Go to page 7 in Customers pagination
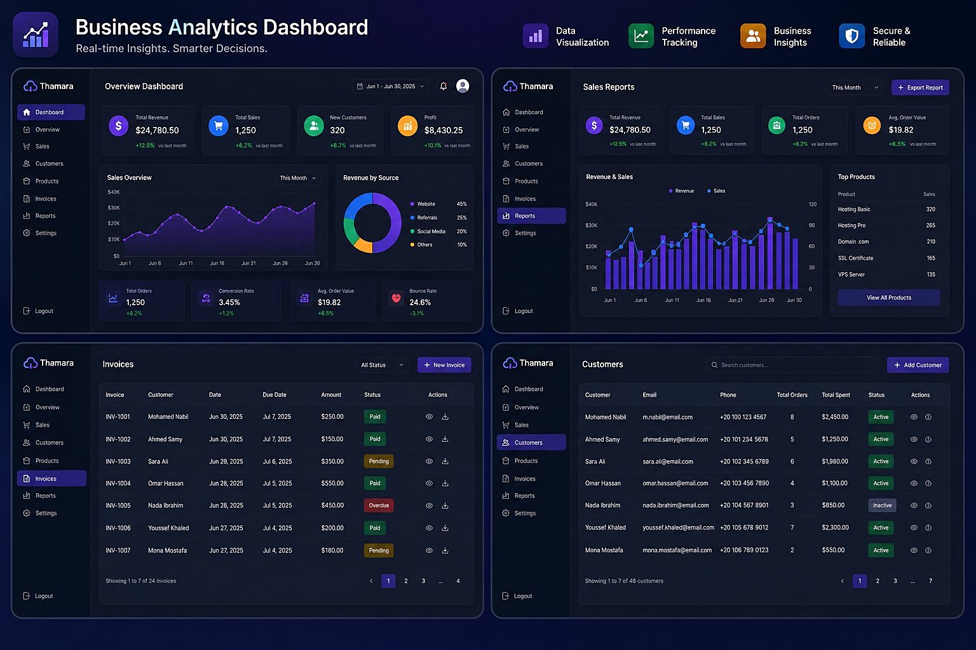The height and width of the screenshot is (650, 976). coord(931,581)
